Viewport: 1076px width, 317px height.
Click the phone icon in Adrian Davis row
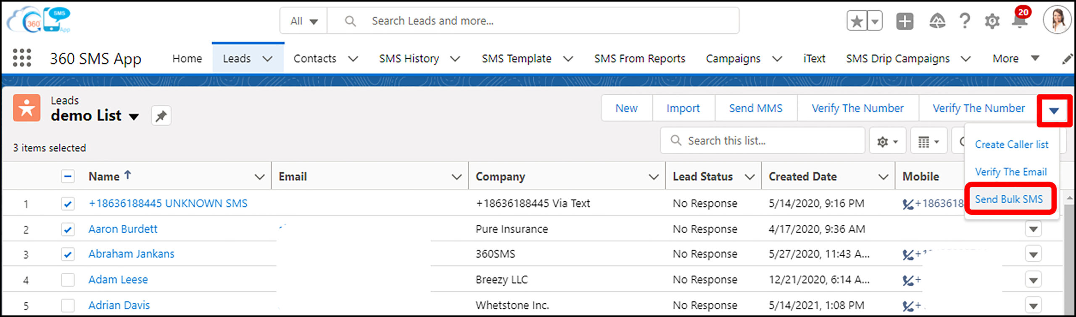(x=908, y=306)
